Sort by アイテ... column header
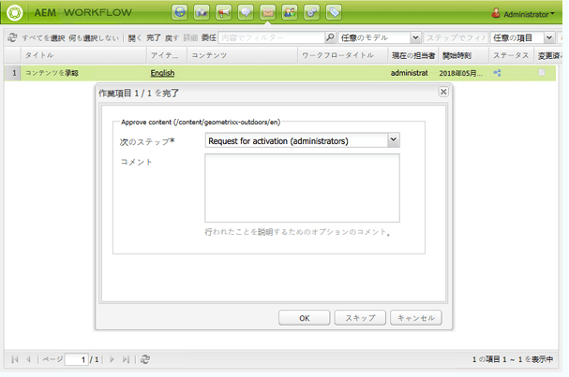Viewport: 569px width, 377px height. [x=167, y=55]
